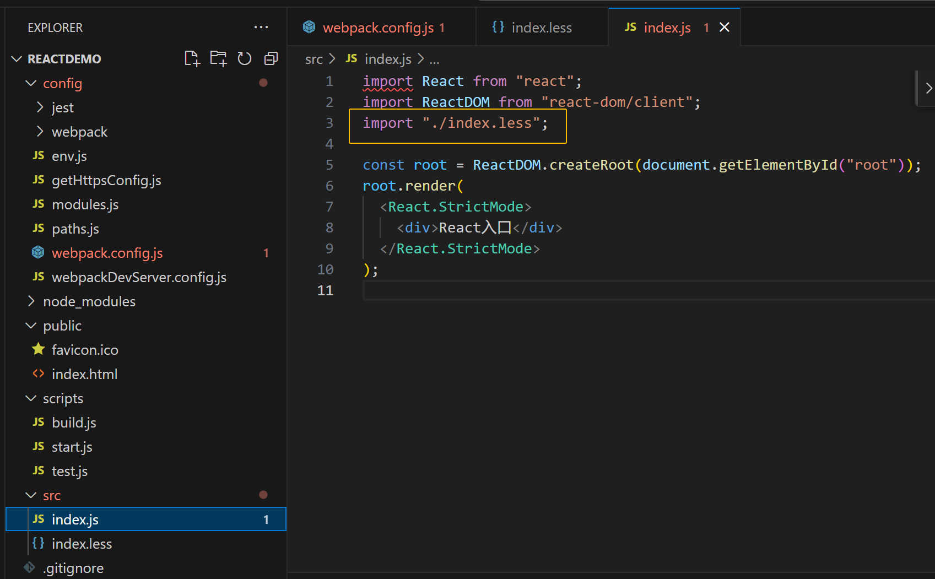Open index.html in the public folder
The height and width of the screenshot is (579, 935).
pyautogui.click(x=146, y=374)
